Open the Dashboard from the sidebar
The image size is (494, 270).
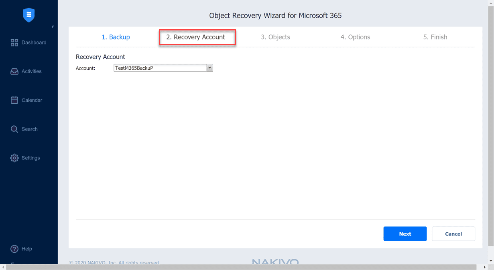(29, 42)
